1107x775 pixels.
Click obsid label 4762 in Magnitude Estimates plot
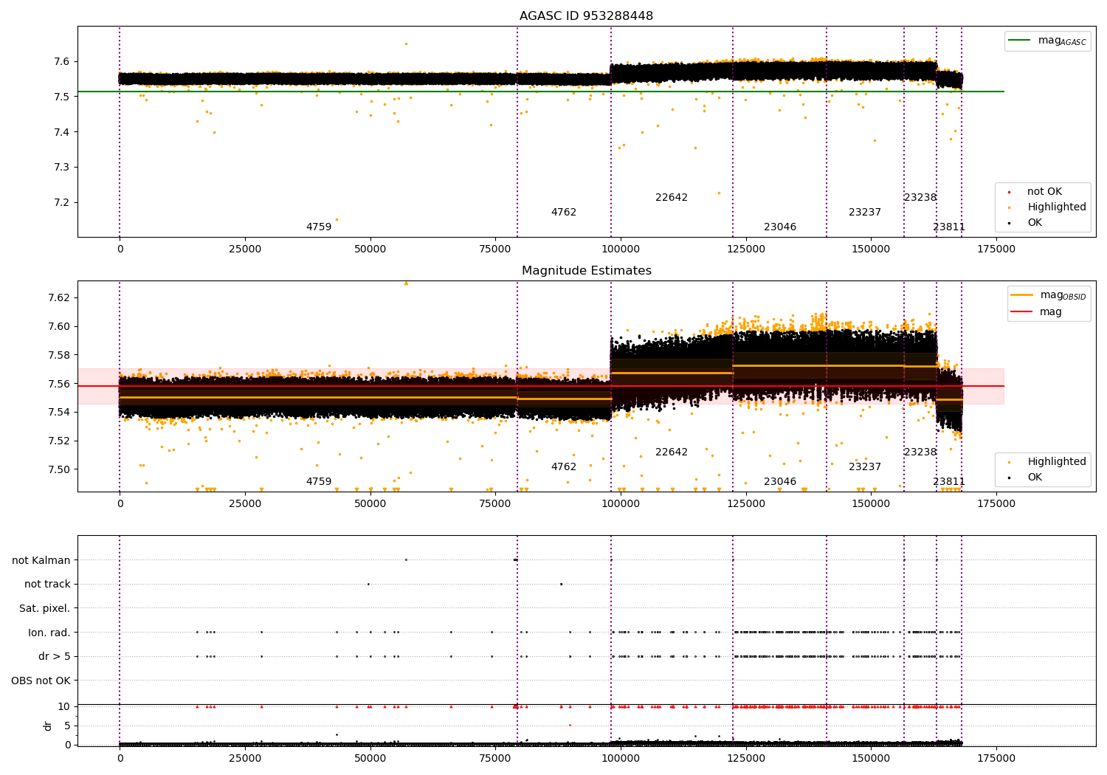click(x=564, y=467)
